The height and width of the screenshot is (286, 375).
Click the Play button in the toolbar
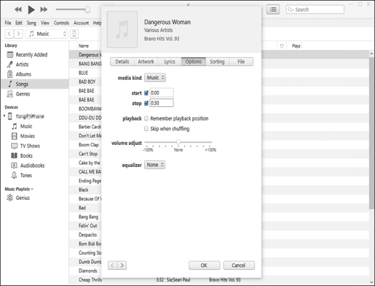[x=31, y=9]
